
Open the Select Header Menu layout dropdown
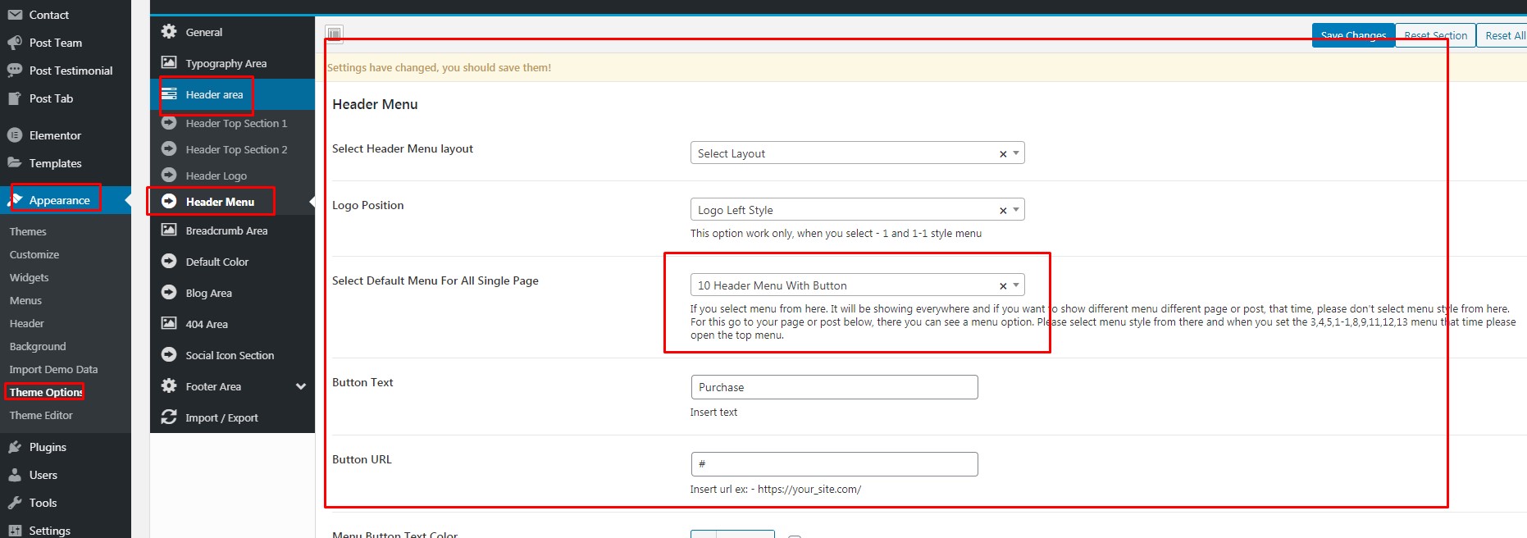pos(857,153)
